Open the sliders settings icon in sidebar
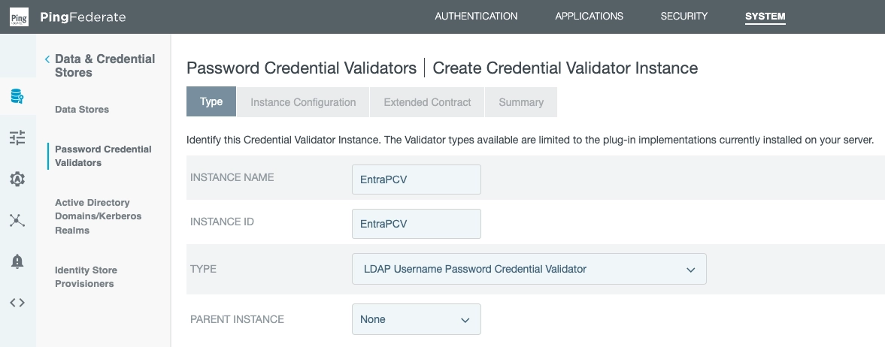Image resolution: width=885 pixels, height=347 pixels. pos(17,137)
